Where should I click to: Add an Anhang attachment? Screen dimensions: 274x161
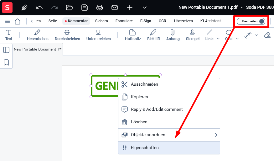[173, 35]
